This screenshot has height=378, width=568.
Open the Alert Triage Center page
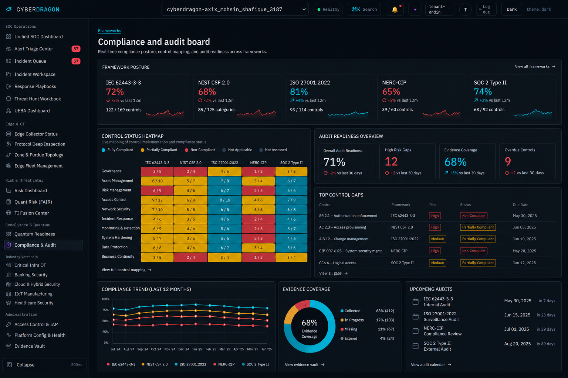(x=43, y=49)
